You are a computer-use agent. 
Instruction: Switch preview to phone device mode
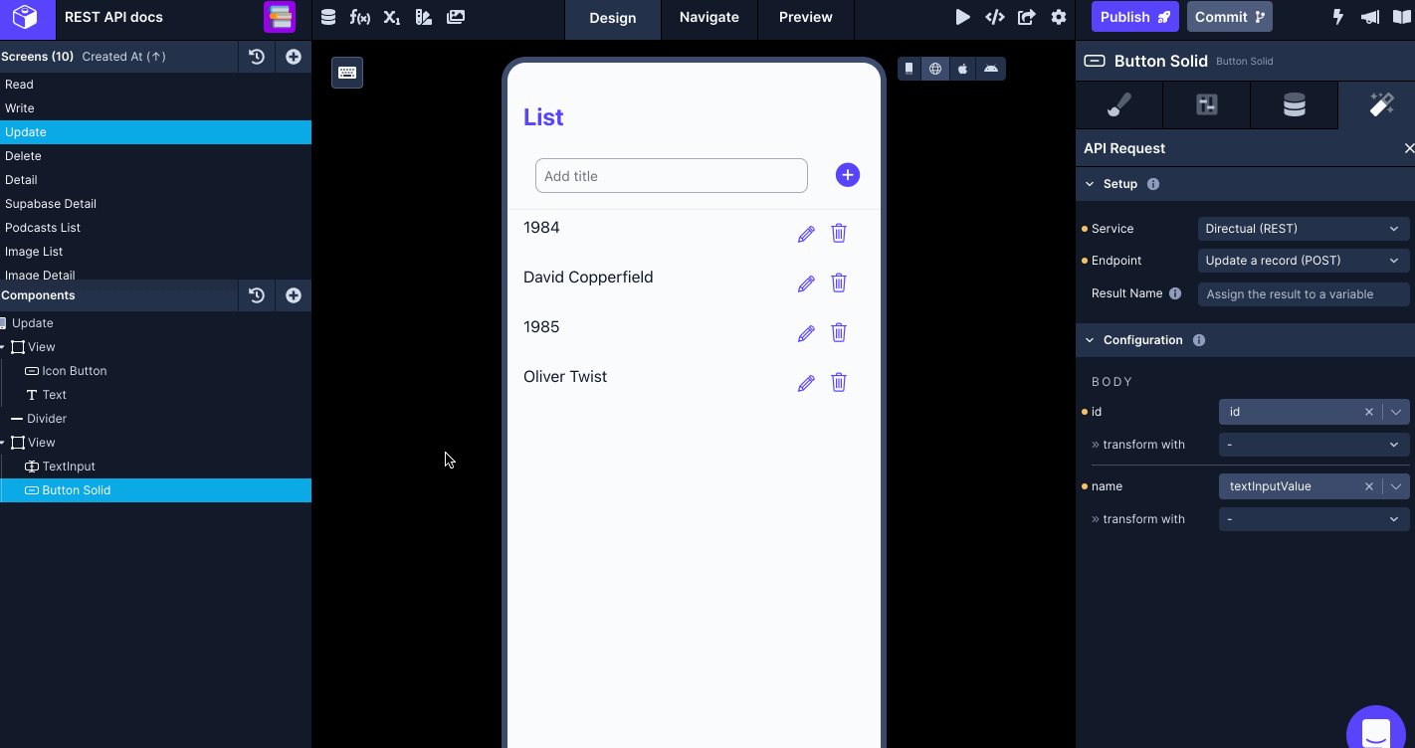[x=909, y=69]
